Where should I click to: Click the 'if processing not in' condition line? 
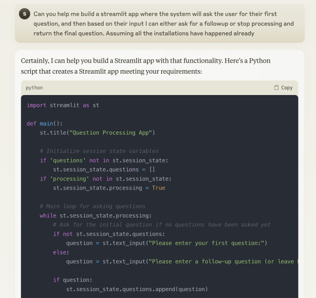coord(106,179)
